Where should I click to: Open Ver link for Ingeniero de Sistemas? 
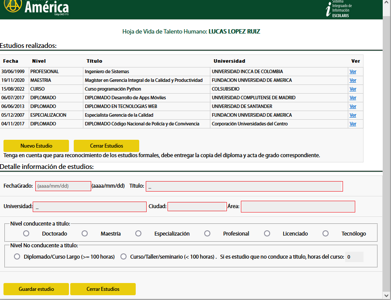[353, 72]
